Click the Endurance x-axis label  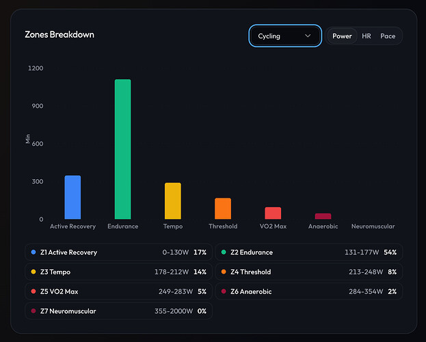tap(123, 226)
